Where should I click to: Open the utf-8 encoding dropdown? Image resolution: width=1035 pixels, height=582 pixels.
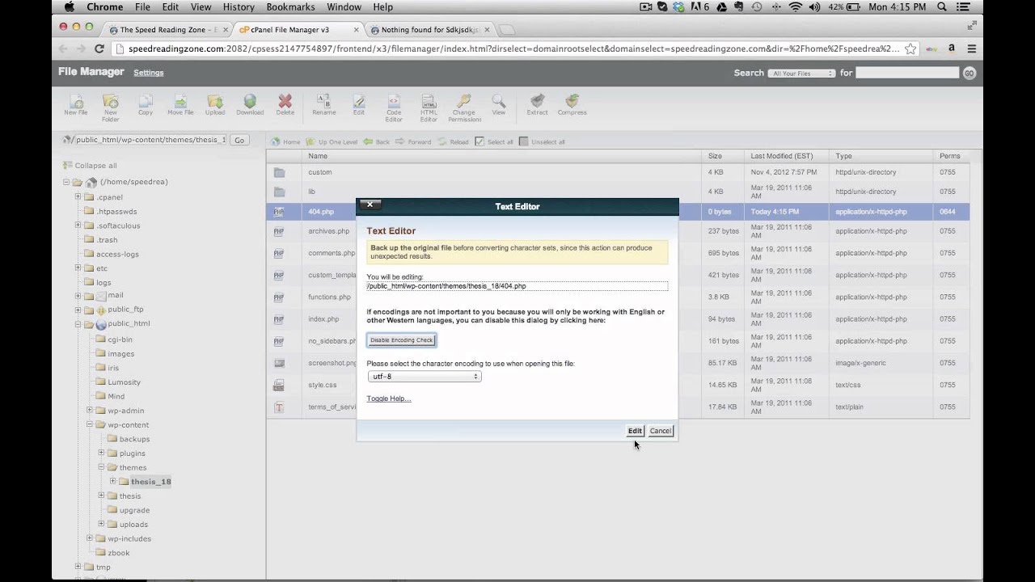pyautogui.click(x=424, y=376)
